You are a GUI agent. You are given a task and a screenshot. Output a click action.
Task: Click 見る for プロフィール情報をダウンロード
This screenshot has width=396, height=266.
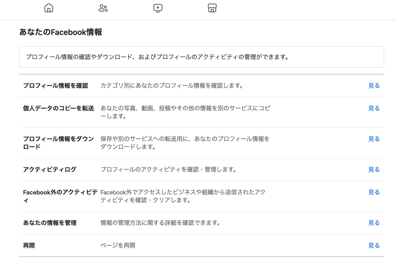[374, 139]
